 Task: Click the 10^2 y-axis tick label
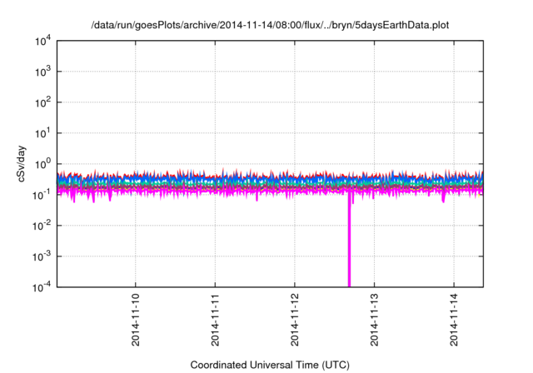pos(42,102)
